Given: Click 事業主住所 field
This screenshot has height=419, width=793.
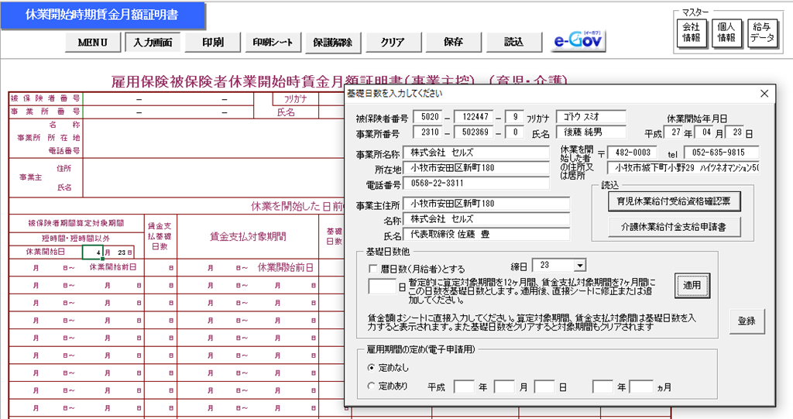Looking at the screenshot, I should point(486,204).
